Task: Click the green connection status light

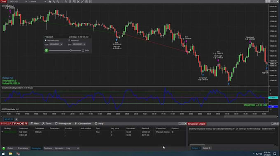Action: (4, 148)
